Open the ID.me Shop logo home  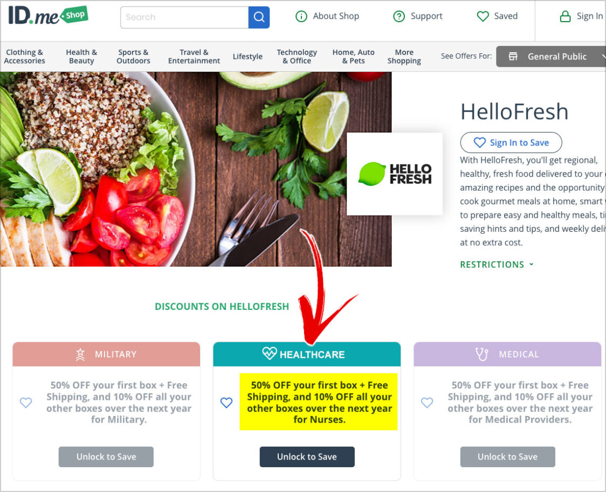49,16
